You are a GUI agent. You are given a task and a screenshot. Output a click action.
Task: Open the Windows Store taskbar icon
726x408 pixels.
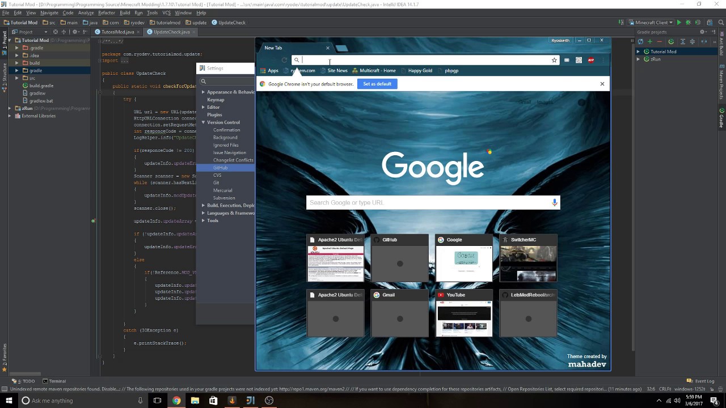point(213,401)
